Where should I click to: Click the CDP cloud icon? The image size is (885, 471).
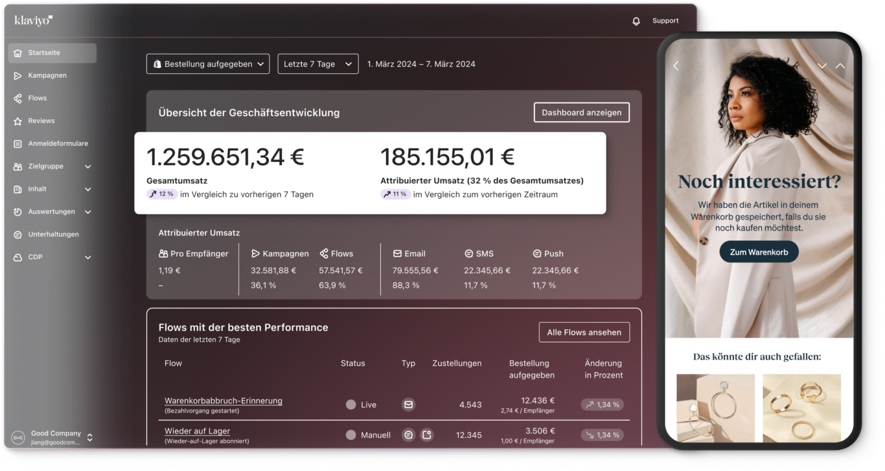coord(17,257)
